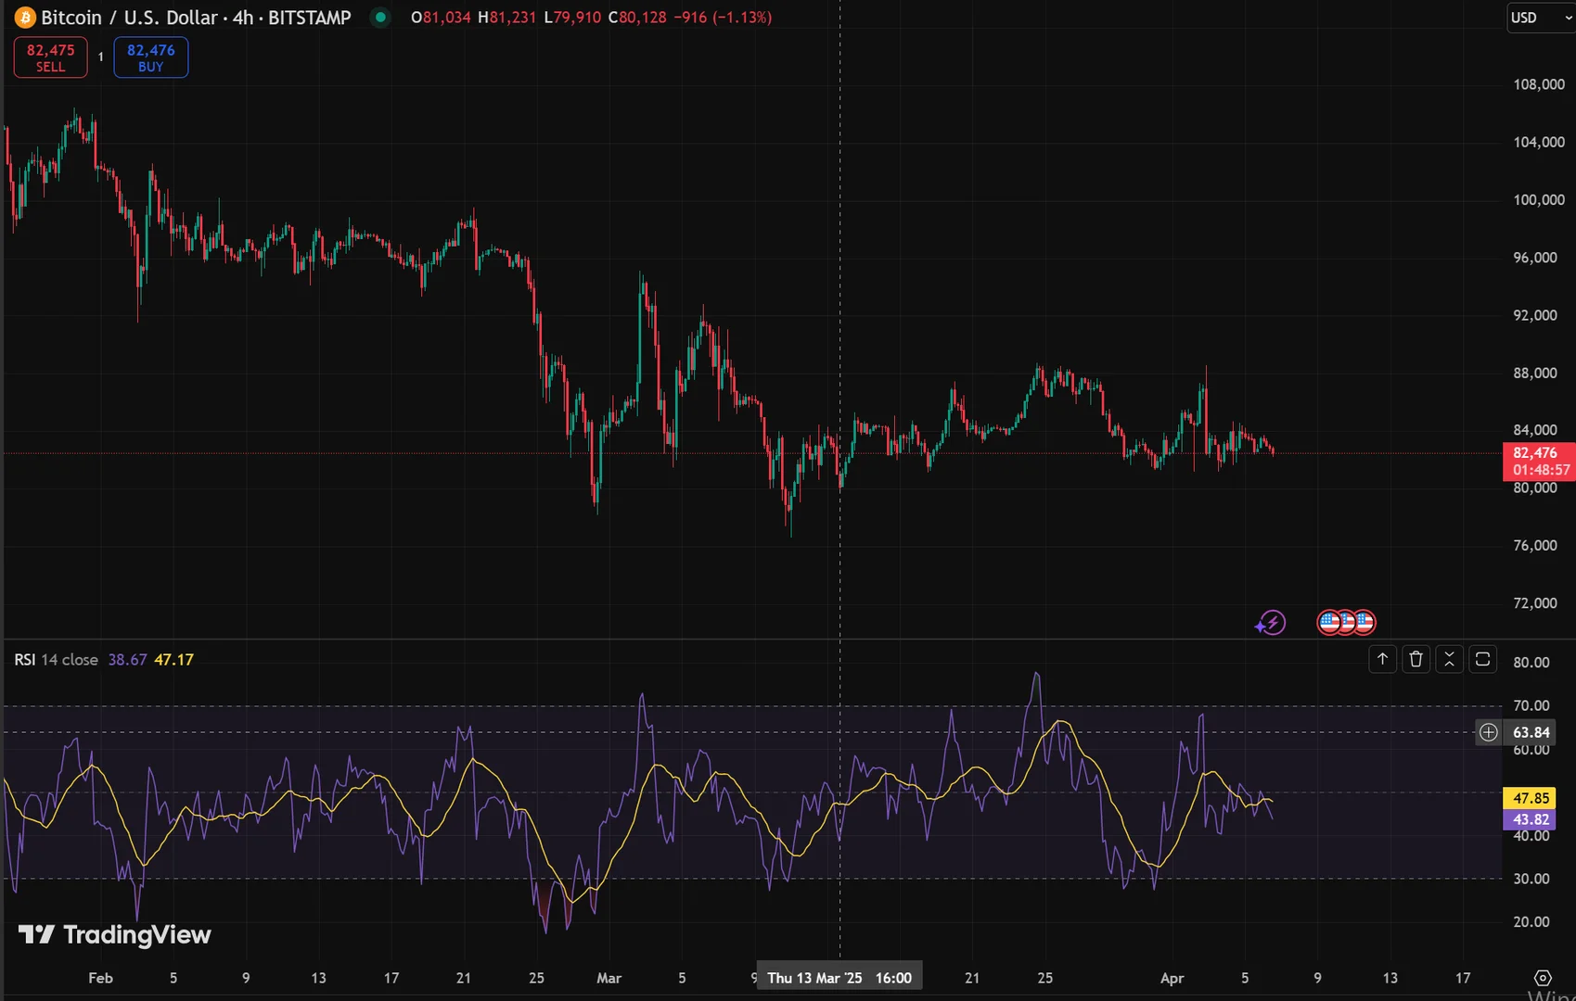The image size is (1576, 1001).
Task: Open the Bitcoin / U.S. Dollar symbol title
Action: [x=196, y=18]
